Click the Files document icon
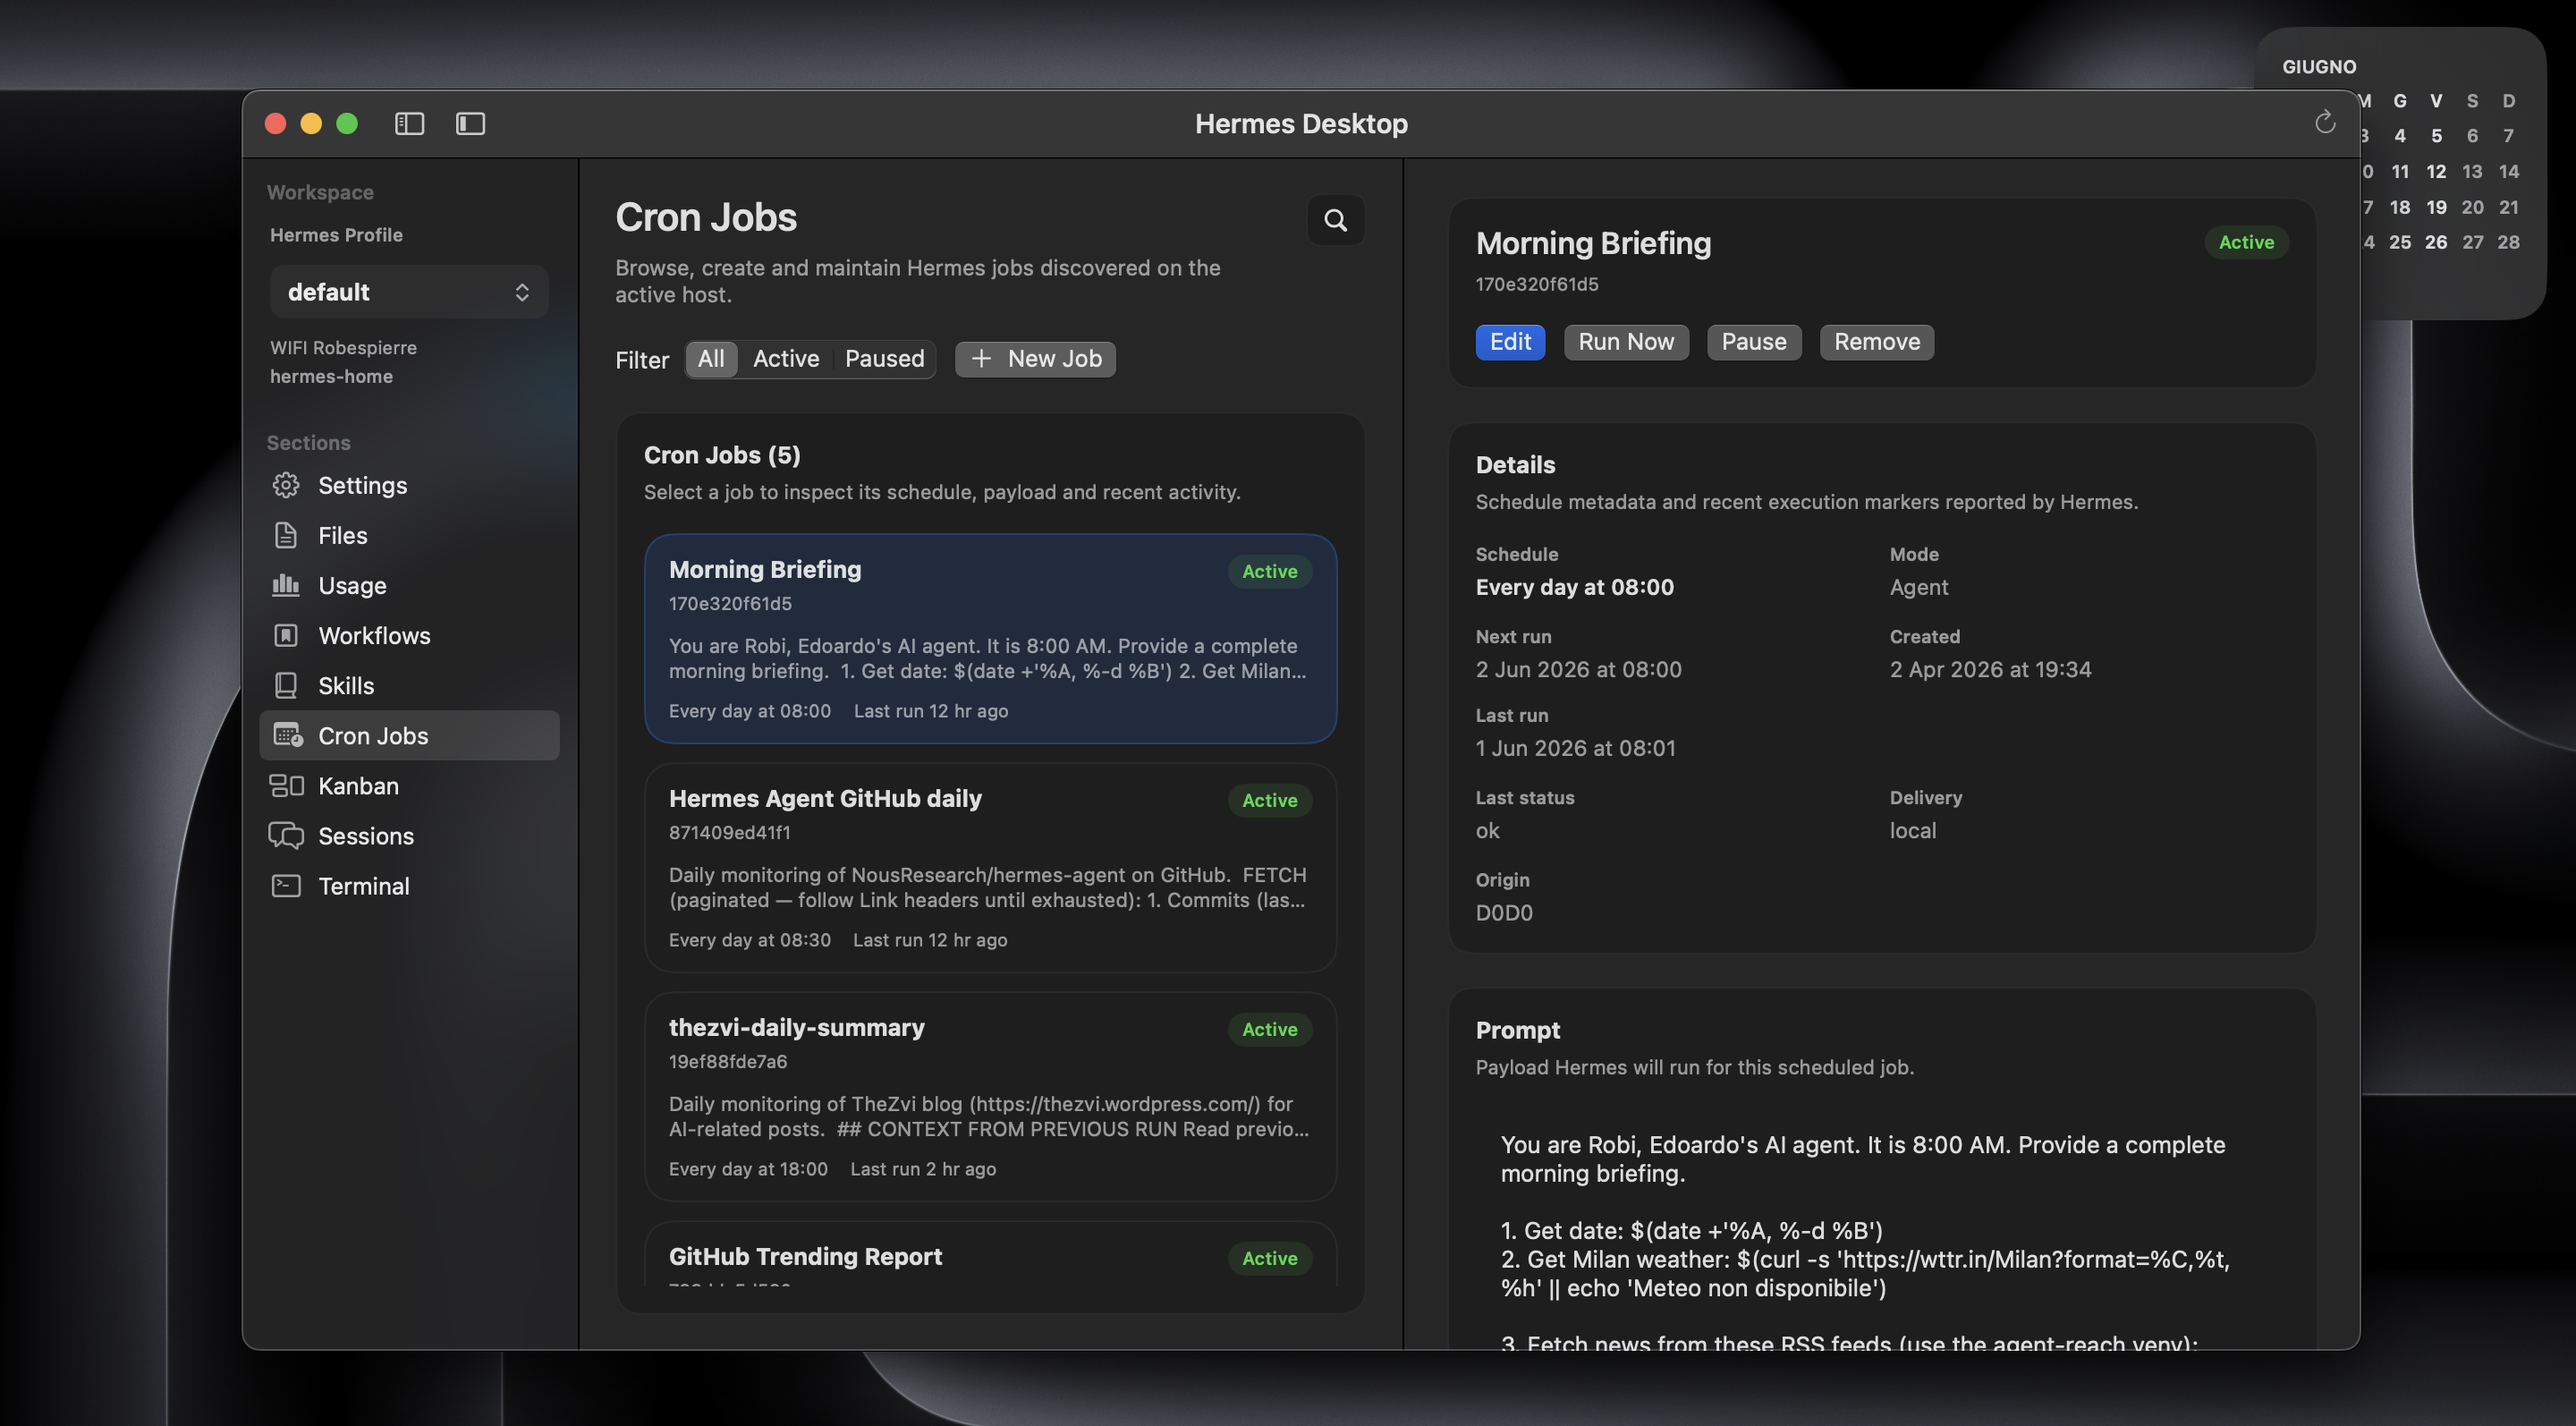 click(286, 535)
